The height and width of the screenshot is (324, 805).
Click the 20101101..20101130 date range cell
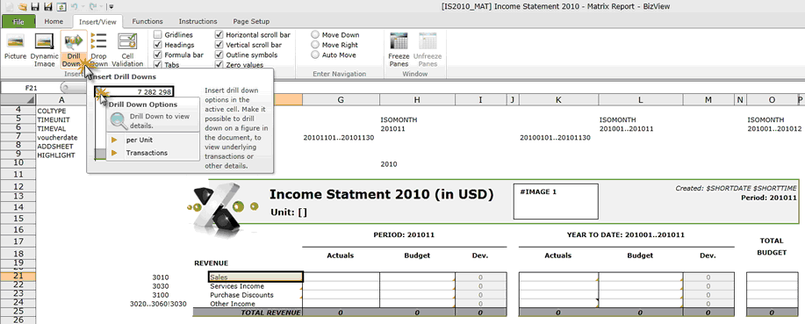point(339,138)
